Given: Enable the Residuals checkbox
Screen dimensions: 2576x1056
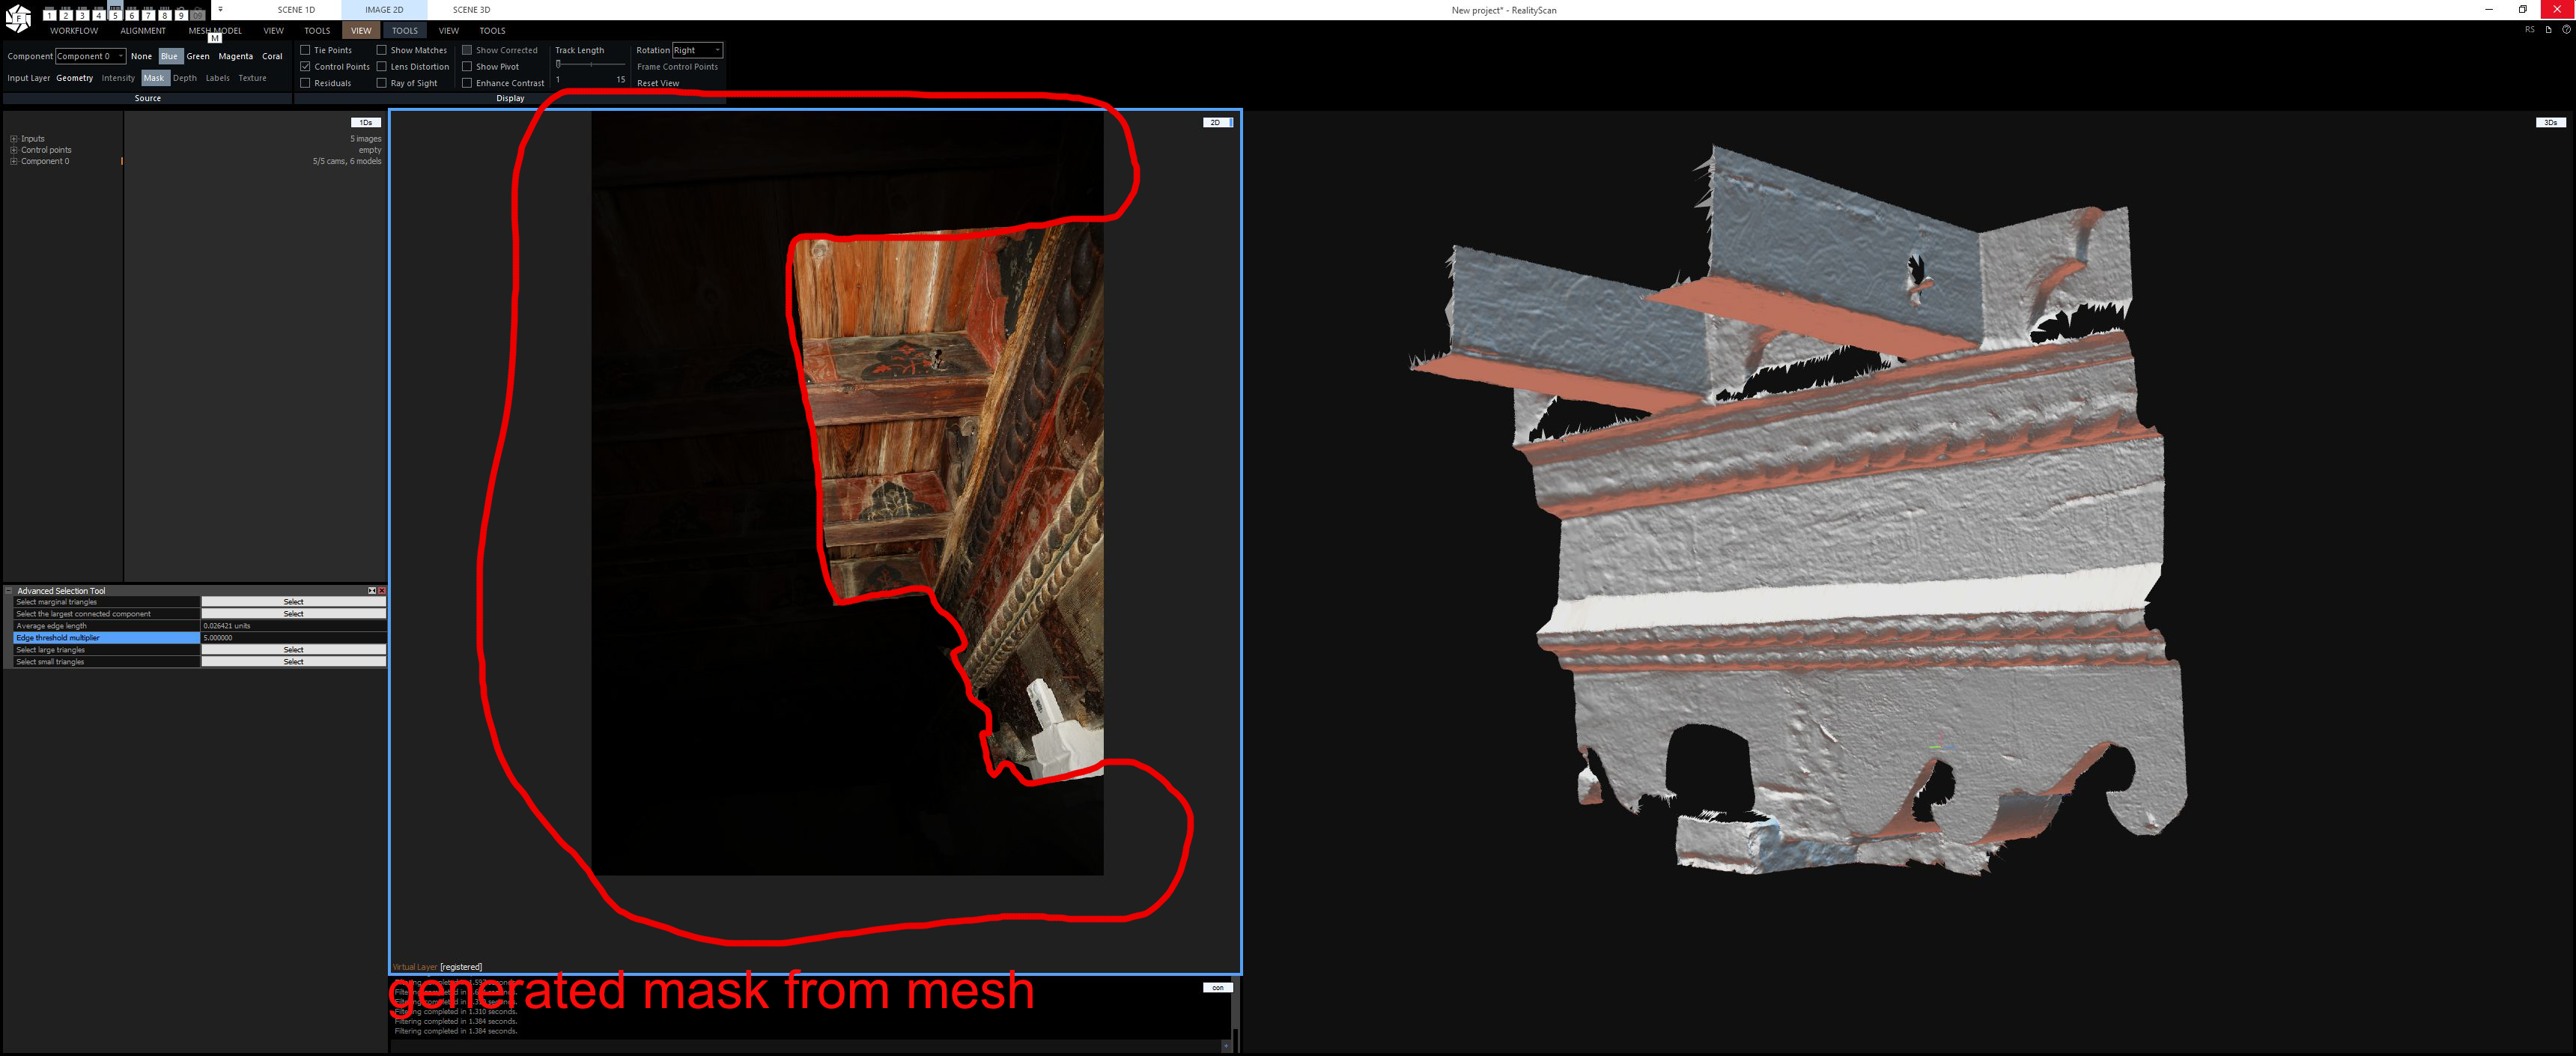Looking at the screenshot, I should coord(305,83).
